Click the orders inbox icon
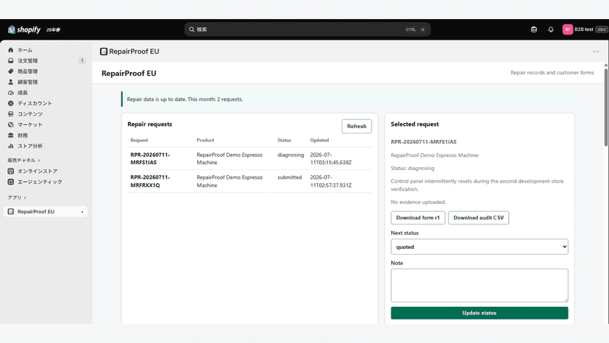 11,60
